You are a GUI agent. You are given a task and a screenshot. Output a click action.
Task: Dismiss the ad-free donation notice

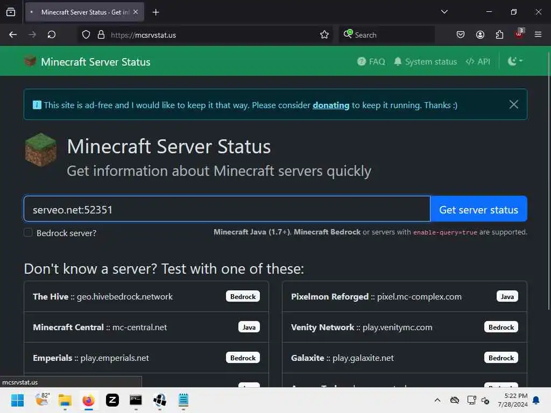pos(514,104)
